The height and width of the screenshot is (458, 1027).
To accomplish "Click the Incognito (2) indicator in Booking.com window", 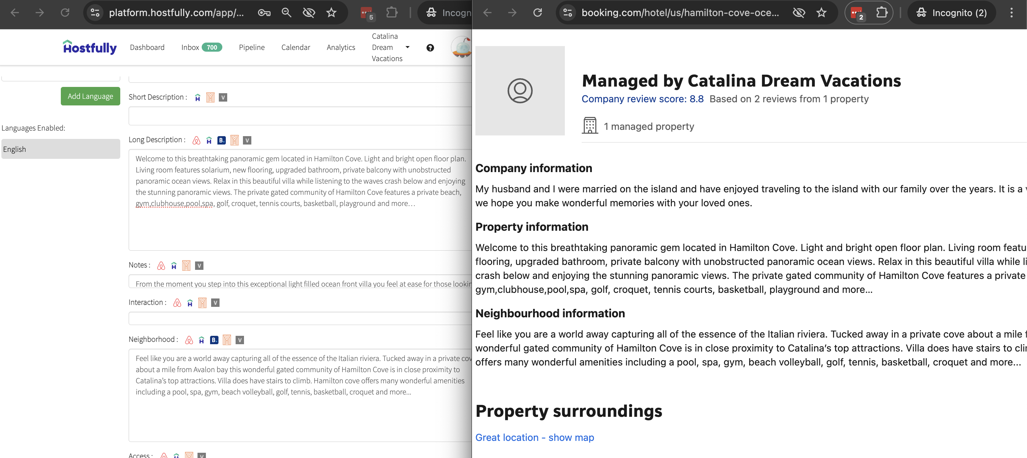I will [952, 13].
